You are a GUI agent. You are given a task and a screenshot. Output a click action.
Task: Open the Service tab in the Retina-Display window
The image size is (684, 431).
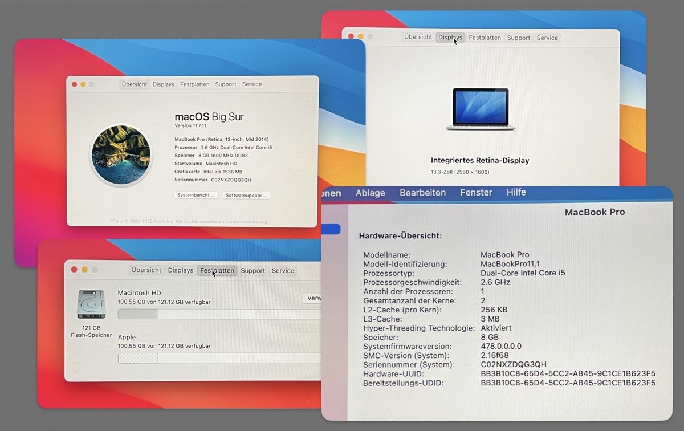click(547, 38)
